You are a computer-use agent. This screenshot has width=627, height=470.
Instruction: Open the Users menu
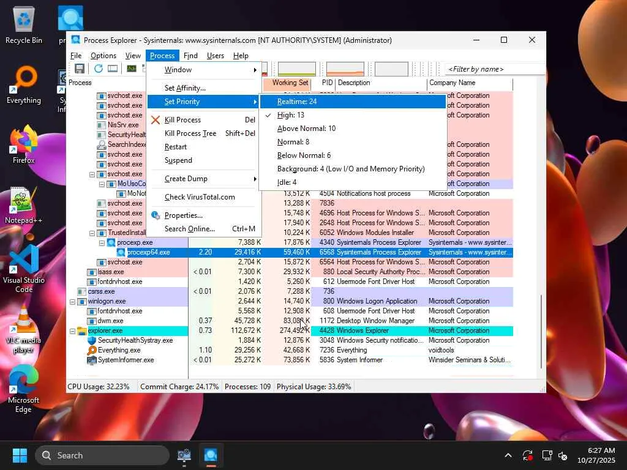point(215,56)
